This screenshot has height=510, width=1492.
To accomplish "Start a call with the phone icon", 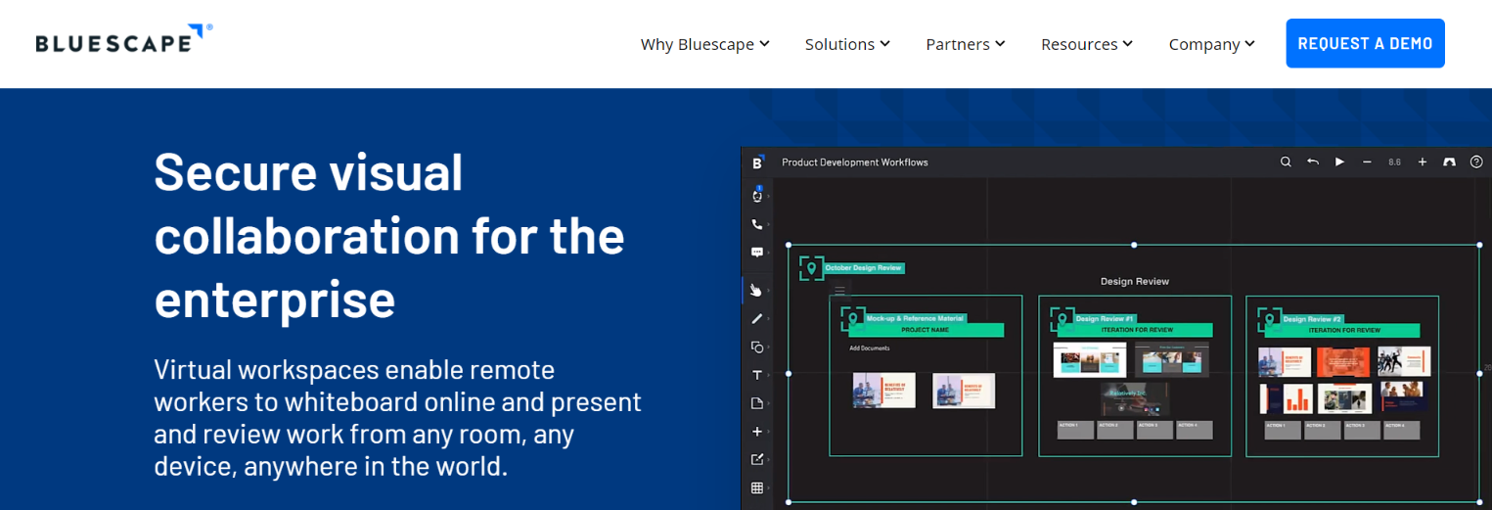I will point(757,224).
